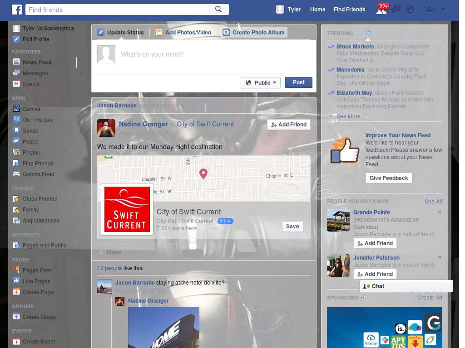Open the messages chat bubbles icon in top bar
The width and height of the screenshot is (465, 348).
[396, 10]
